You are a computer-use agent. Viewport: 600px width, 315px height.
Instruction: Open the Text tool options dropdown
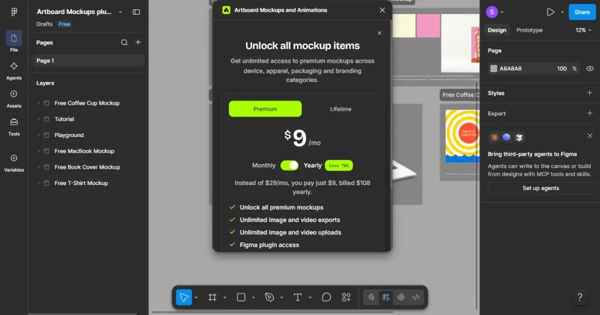(x=310, y=297)
